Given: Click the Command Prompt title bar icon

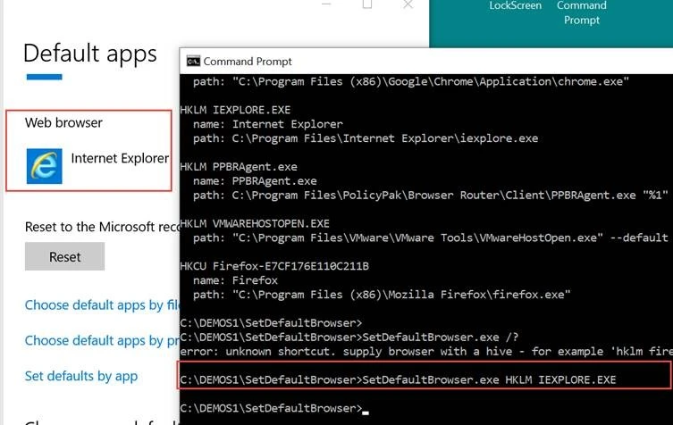Looking at the screenshot, I should click(x=193, y=62).
